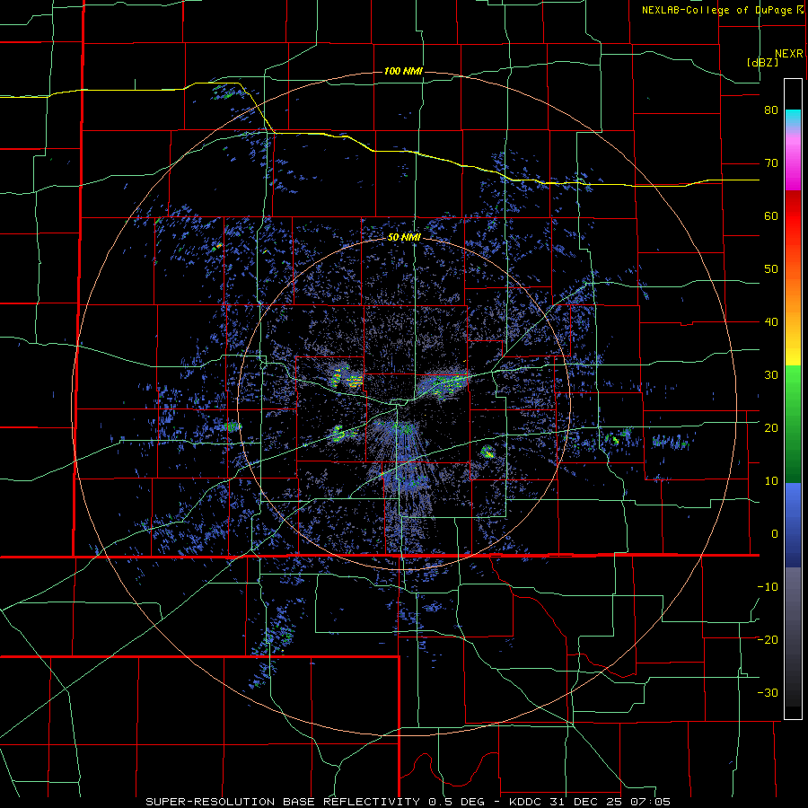Click the 20 dBZ scale value
Image resolution: width=808 pixels, height=808 pixels.
pos(771,427)
